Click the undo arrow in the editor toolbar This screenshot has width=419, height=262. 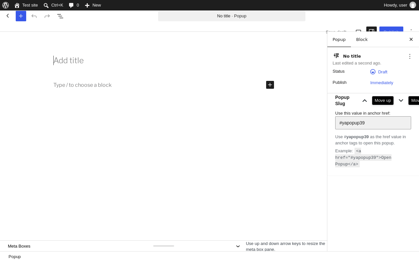pyautogui.click(x=34, y=16)
